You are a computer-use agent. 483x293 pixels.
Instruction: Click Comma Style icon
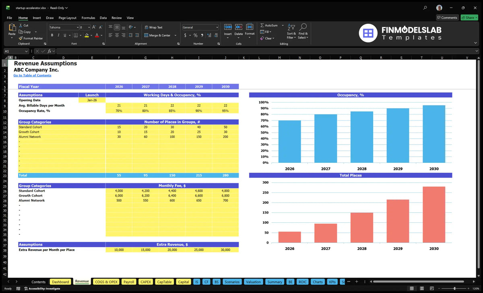pos(202,35)
